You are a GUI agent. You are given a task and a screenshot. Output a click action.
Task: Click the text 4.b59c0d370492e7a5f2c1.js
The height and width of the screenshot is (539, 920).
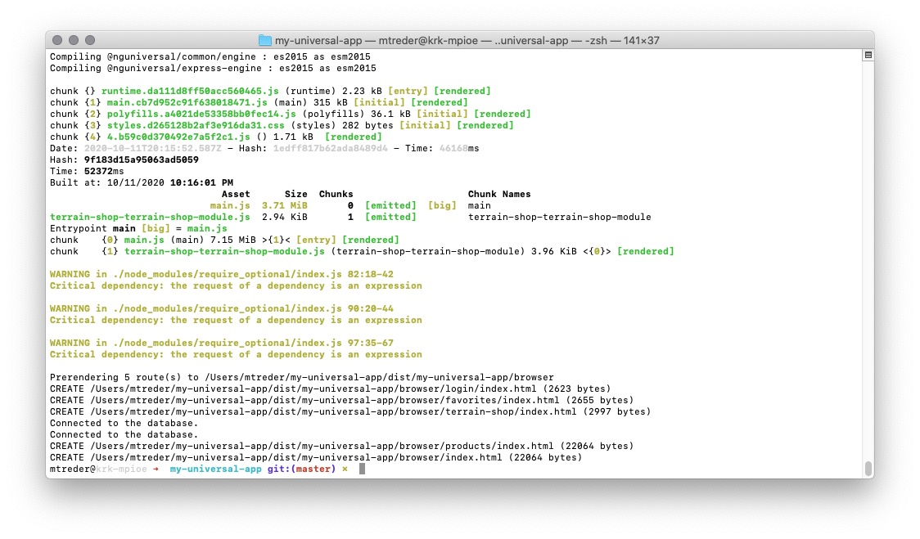pyautogui.click(x=178, y=137)
